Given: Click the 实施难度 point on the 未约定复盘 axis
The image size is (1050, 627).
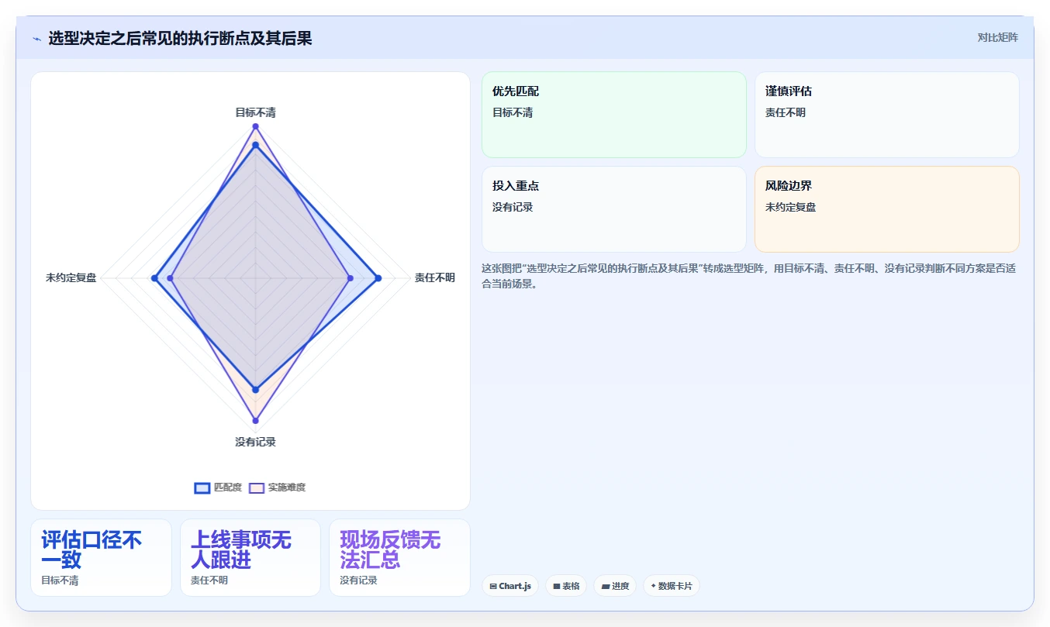Looking at the screenshot, I should pos(171,277).
